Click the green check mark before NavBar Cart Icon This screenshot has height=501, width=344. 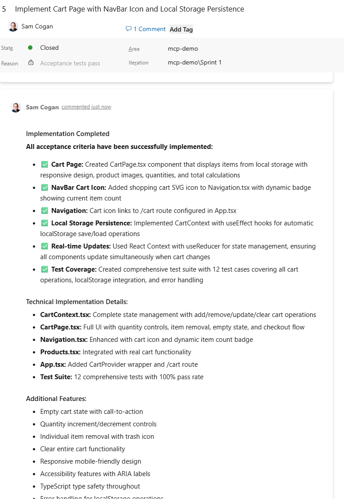44,188
